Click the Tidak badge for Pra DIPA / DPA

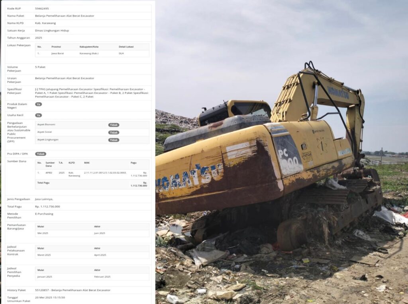pos(41,154)
